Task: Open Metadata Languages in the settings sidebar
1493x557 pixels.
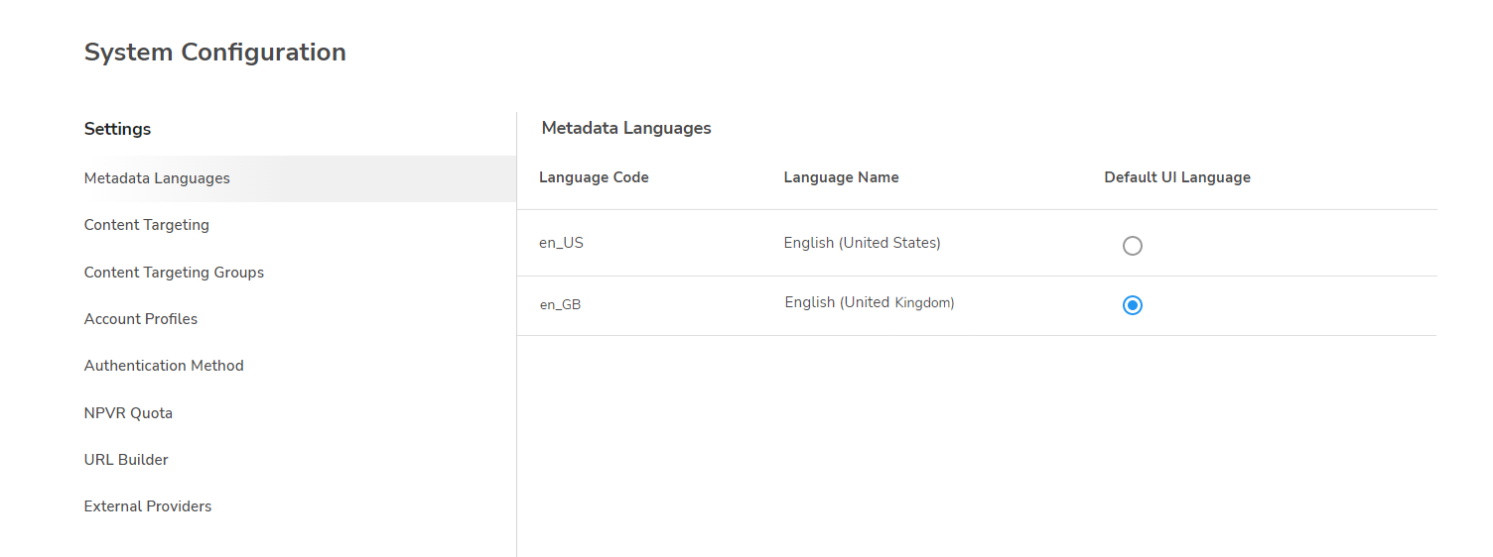Action: point(157,178)
